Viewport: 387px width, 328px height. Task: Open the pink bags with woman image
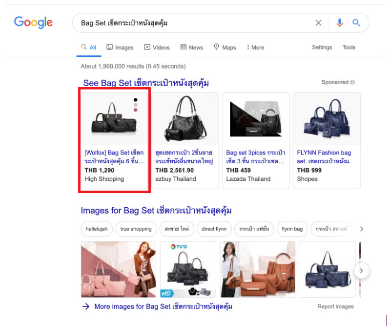[119, 269]
